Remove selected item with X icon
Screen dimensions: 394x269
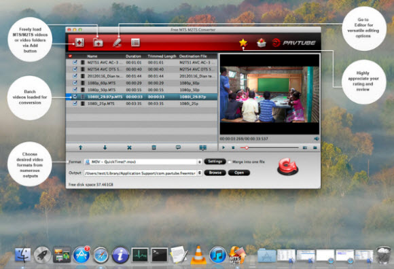point(129,147)
